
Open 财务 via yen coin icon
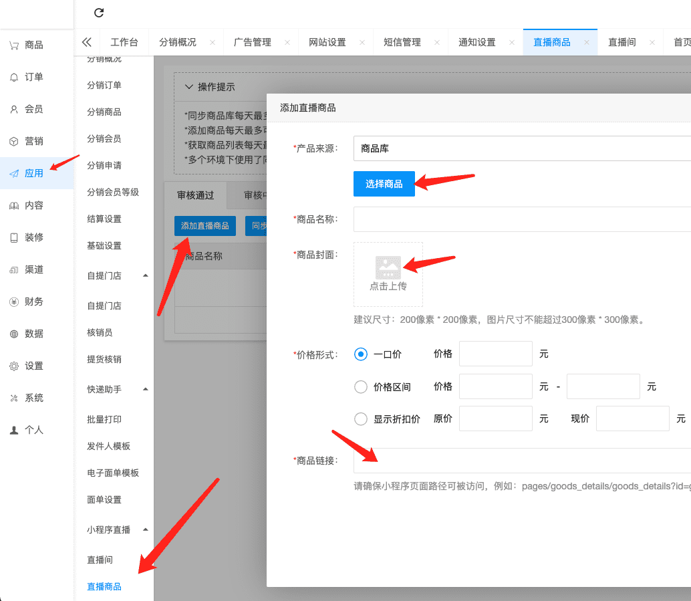pos(14,302)
